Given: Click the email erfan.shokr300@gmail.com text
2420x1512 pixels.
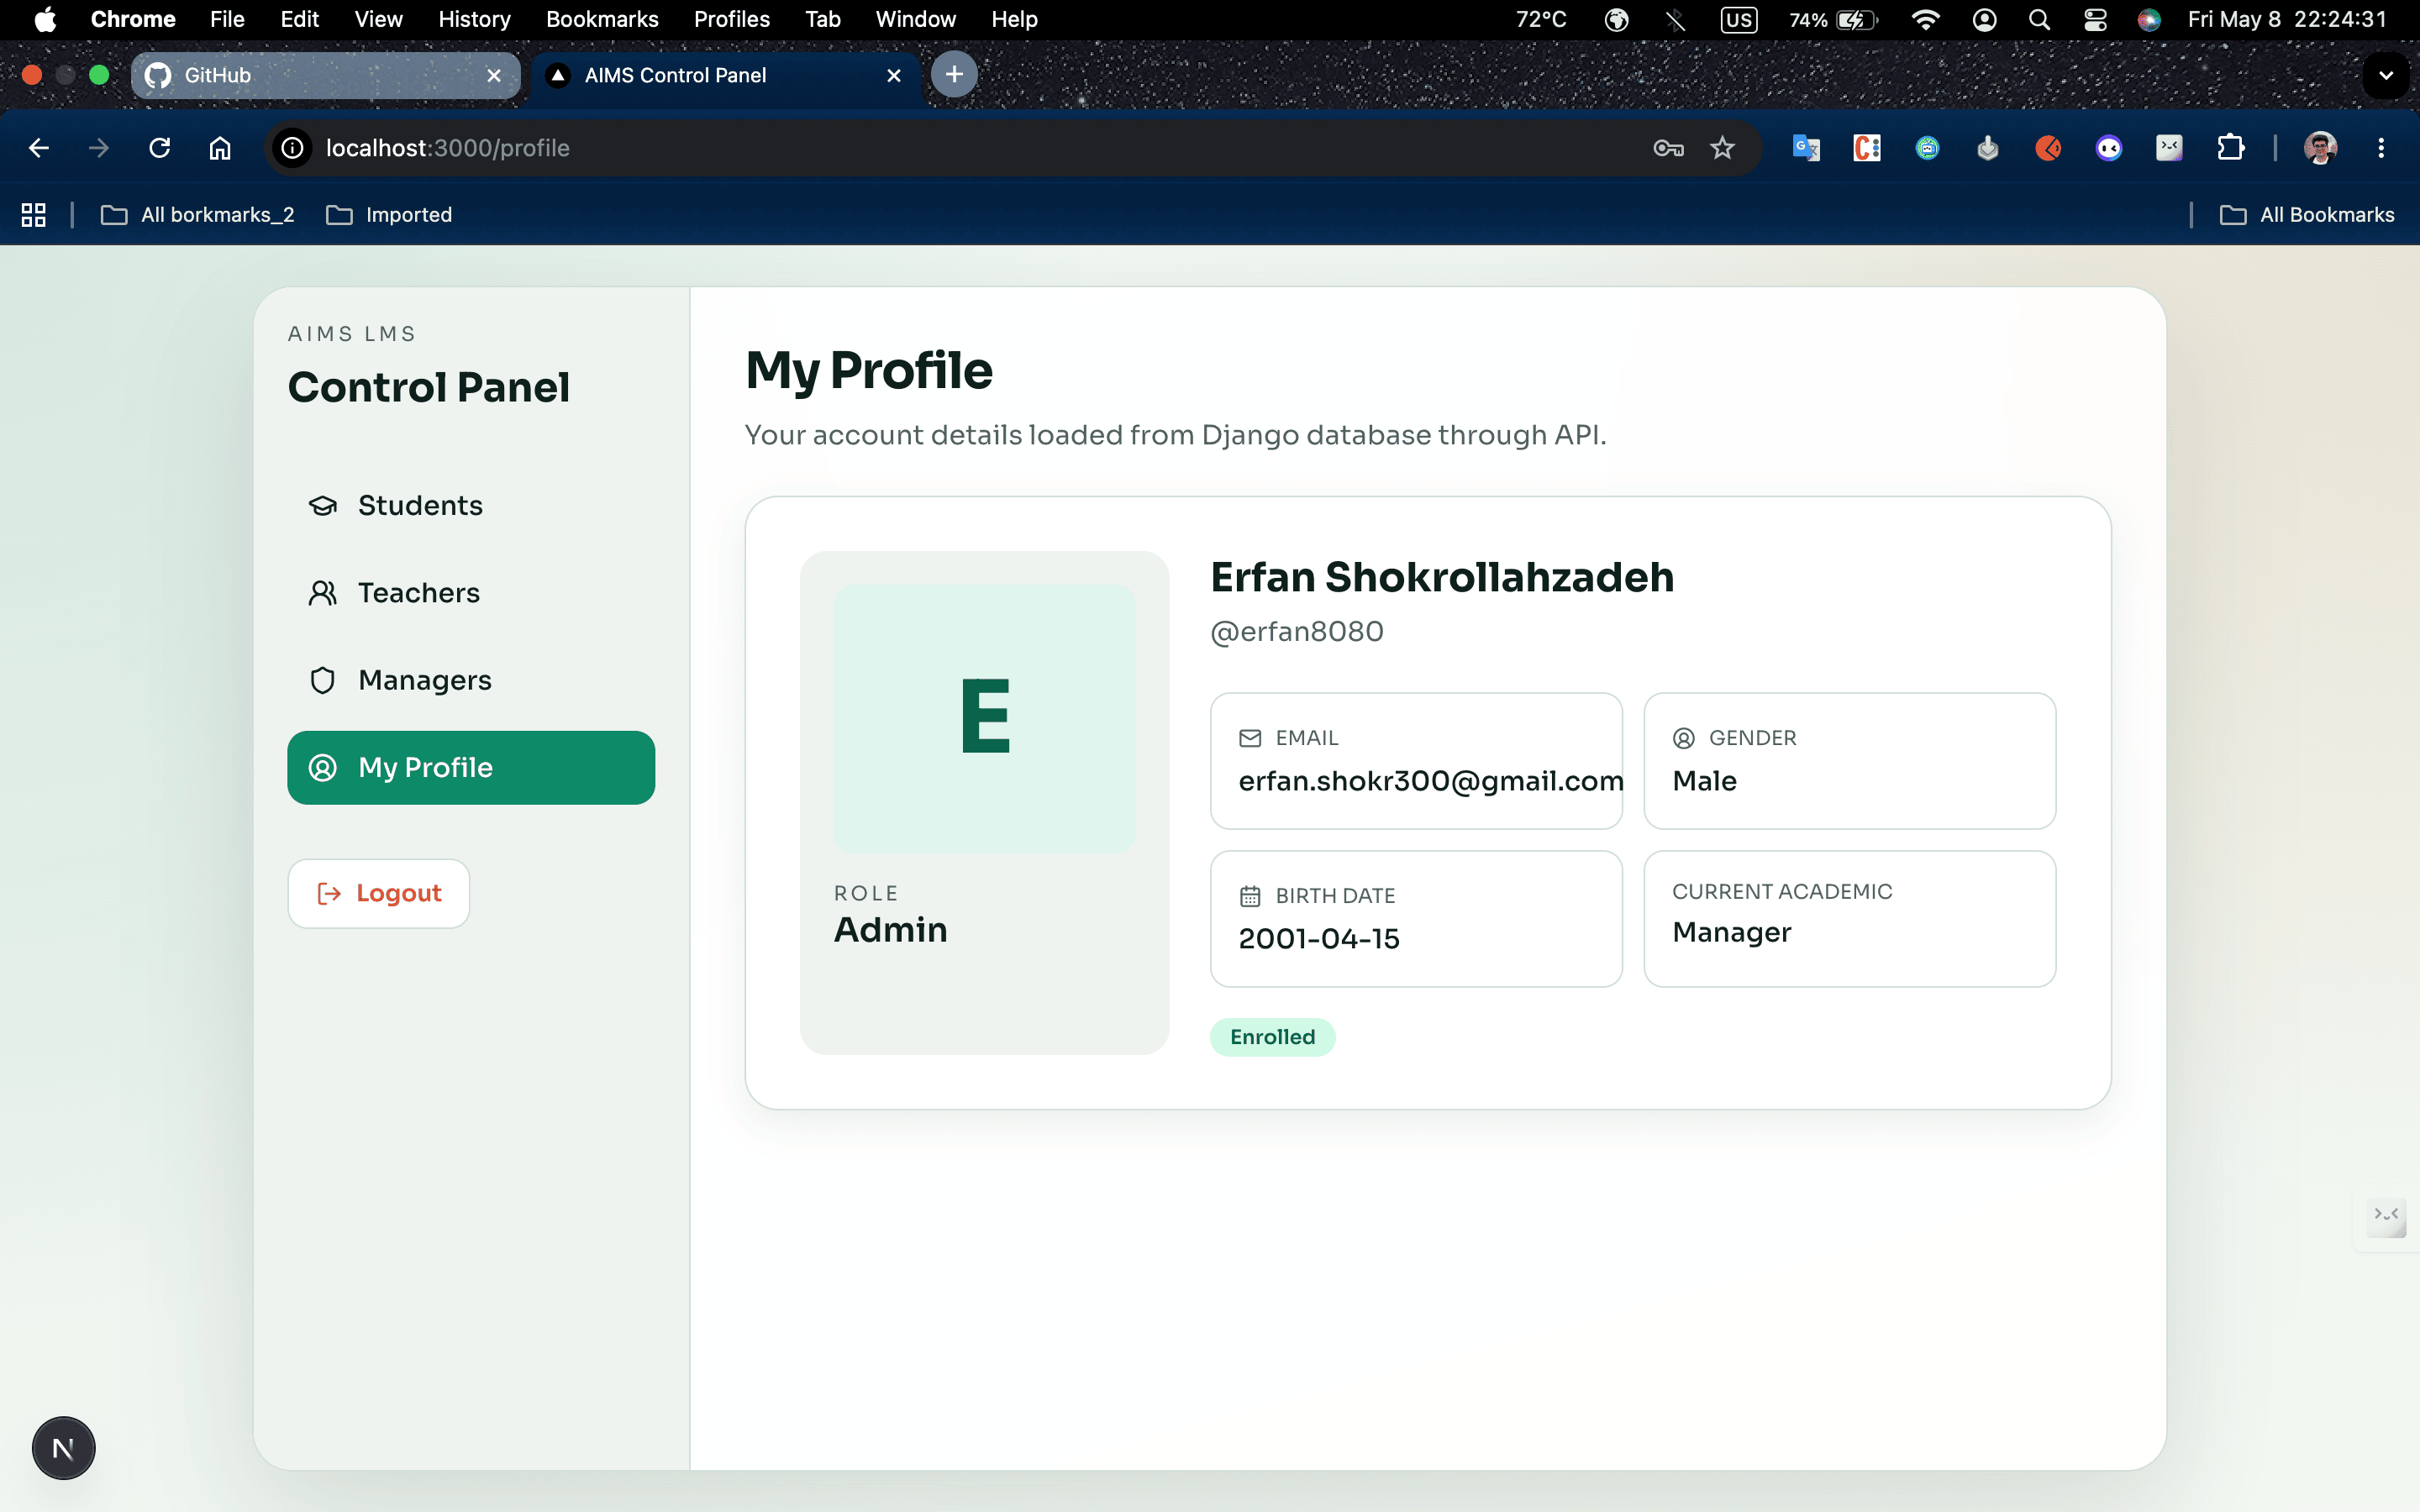Looking at the screenshot, I should 1430,780.
